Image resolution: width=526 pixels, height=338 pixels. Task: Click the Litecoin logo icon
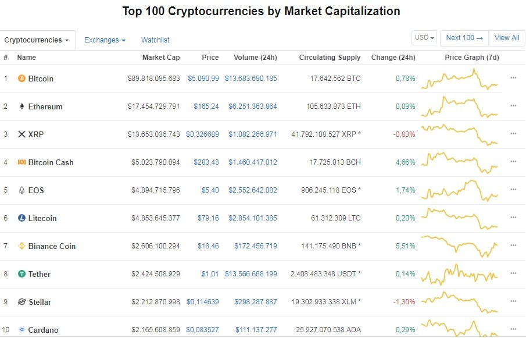click(22, 218)
